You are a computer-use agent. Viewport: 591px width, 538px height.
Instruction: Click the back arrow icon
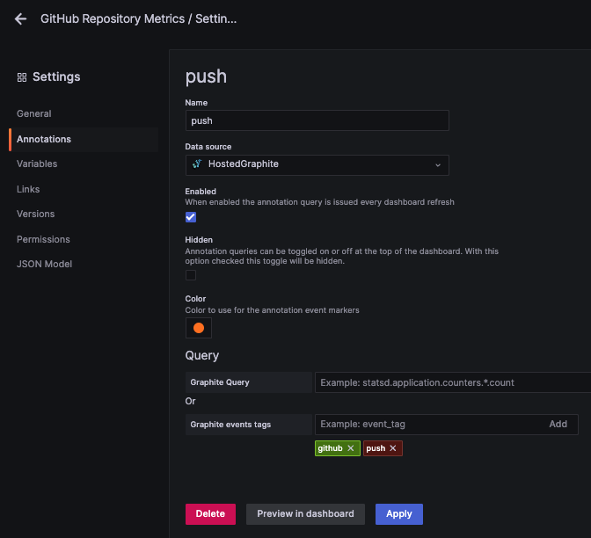point(21,18)
